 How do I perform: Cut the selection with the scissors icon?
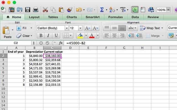pyautogui.click(x=45, y=10)
